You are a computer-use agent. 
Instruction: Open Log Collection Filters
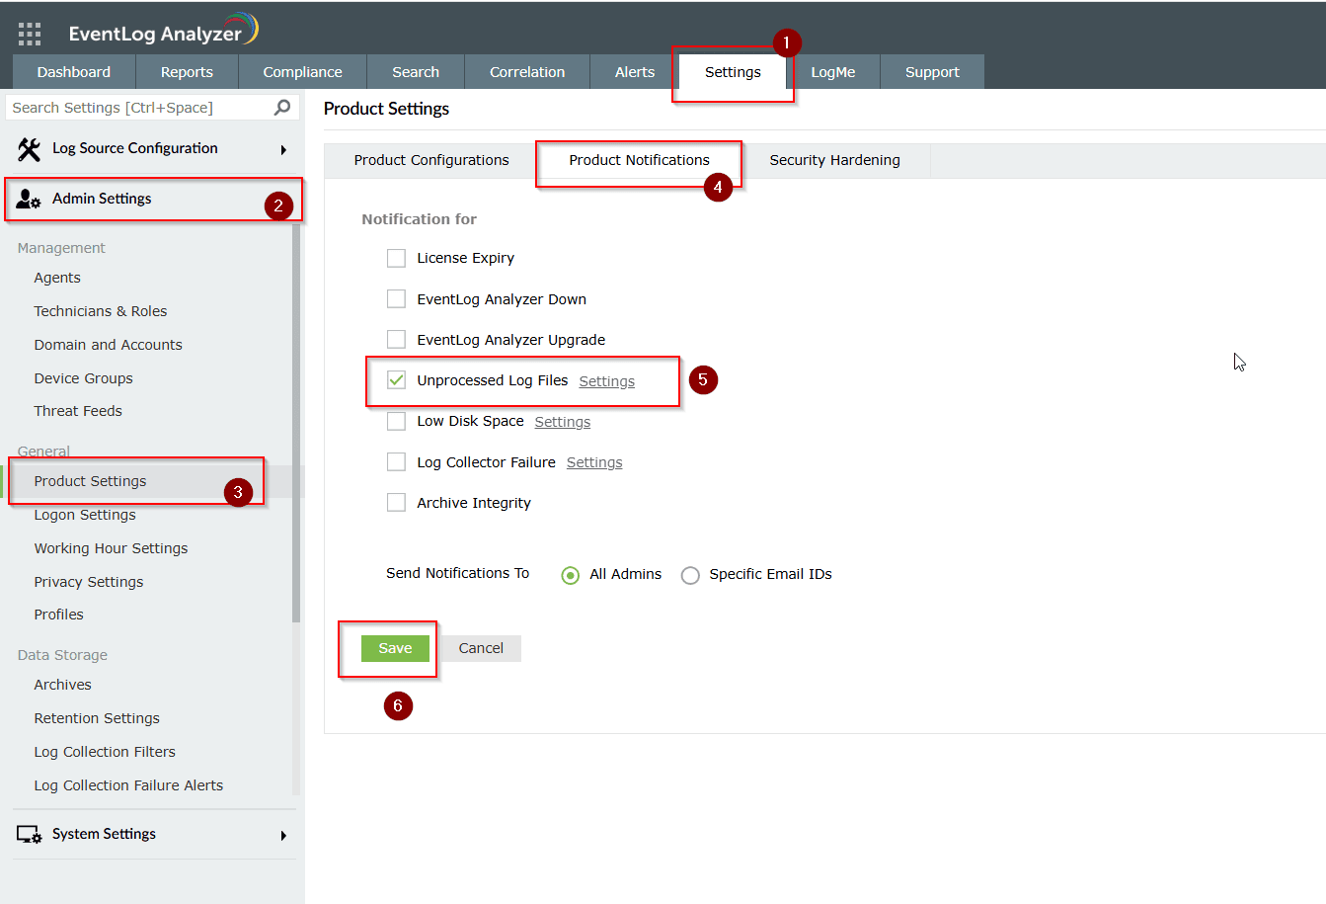[105, 752]
